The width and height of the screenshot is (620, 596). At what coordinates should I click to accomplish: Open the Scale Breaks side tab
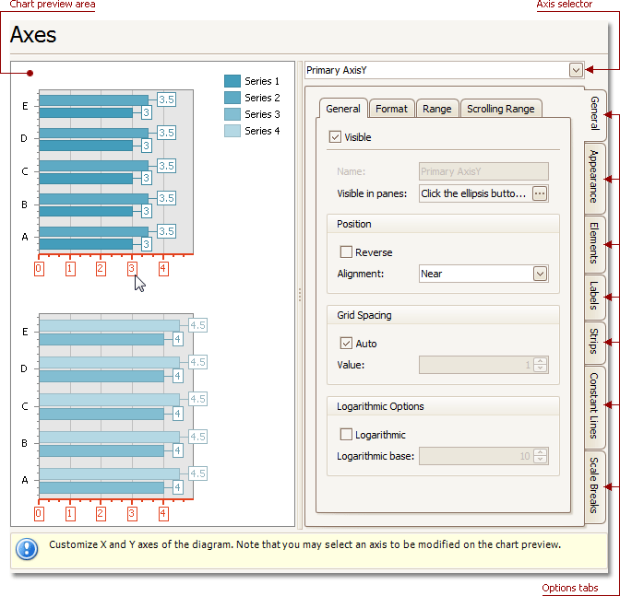pos(595,484)
